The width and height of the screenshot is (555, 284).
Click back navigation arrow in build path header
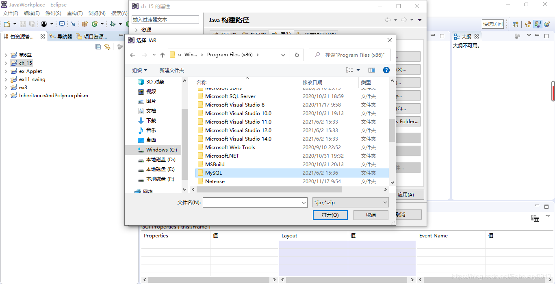click(x=387, y=20)
